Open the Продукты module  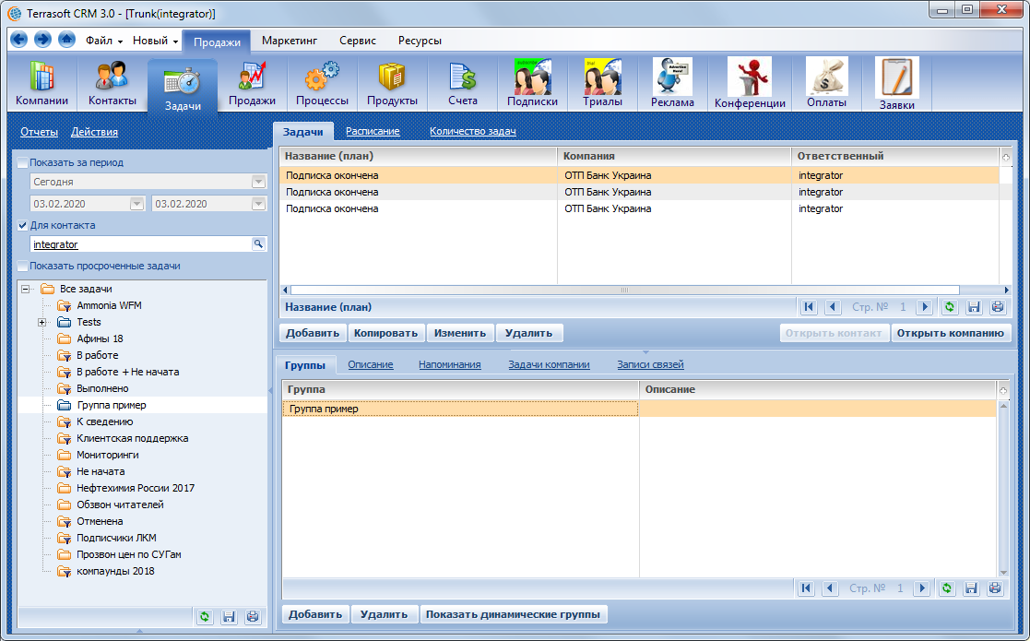(x=392, y=83)
